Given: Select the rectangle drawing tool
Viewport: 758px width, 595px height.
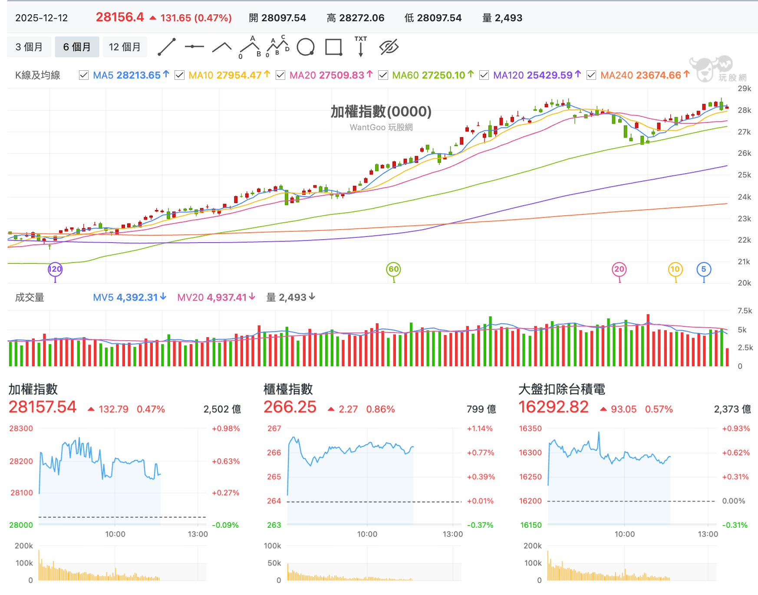Looking at the screenshot, I should point(333,47).
